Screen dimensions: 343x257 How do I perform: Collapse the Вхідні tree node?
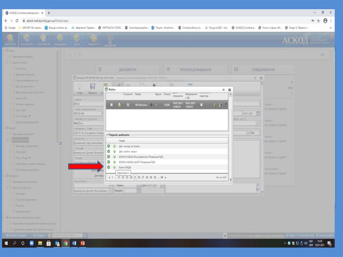4,51
